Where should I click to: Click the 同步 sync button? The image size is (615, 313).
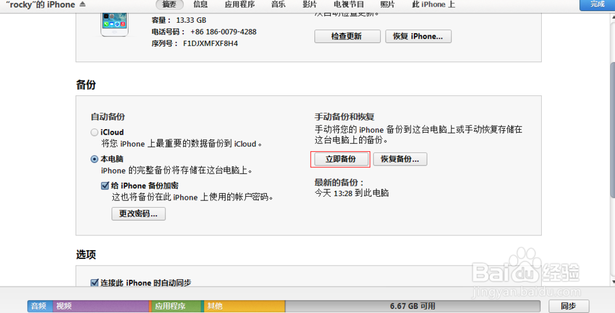coord(568,306)
